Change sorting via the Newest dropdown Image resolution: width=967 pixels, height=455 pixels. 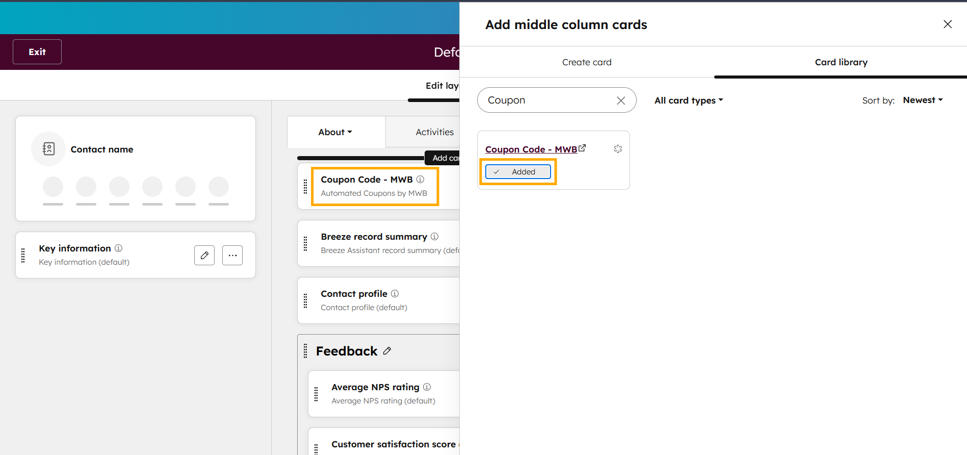coord(922,100)
